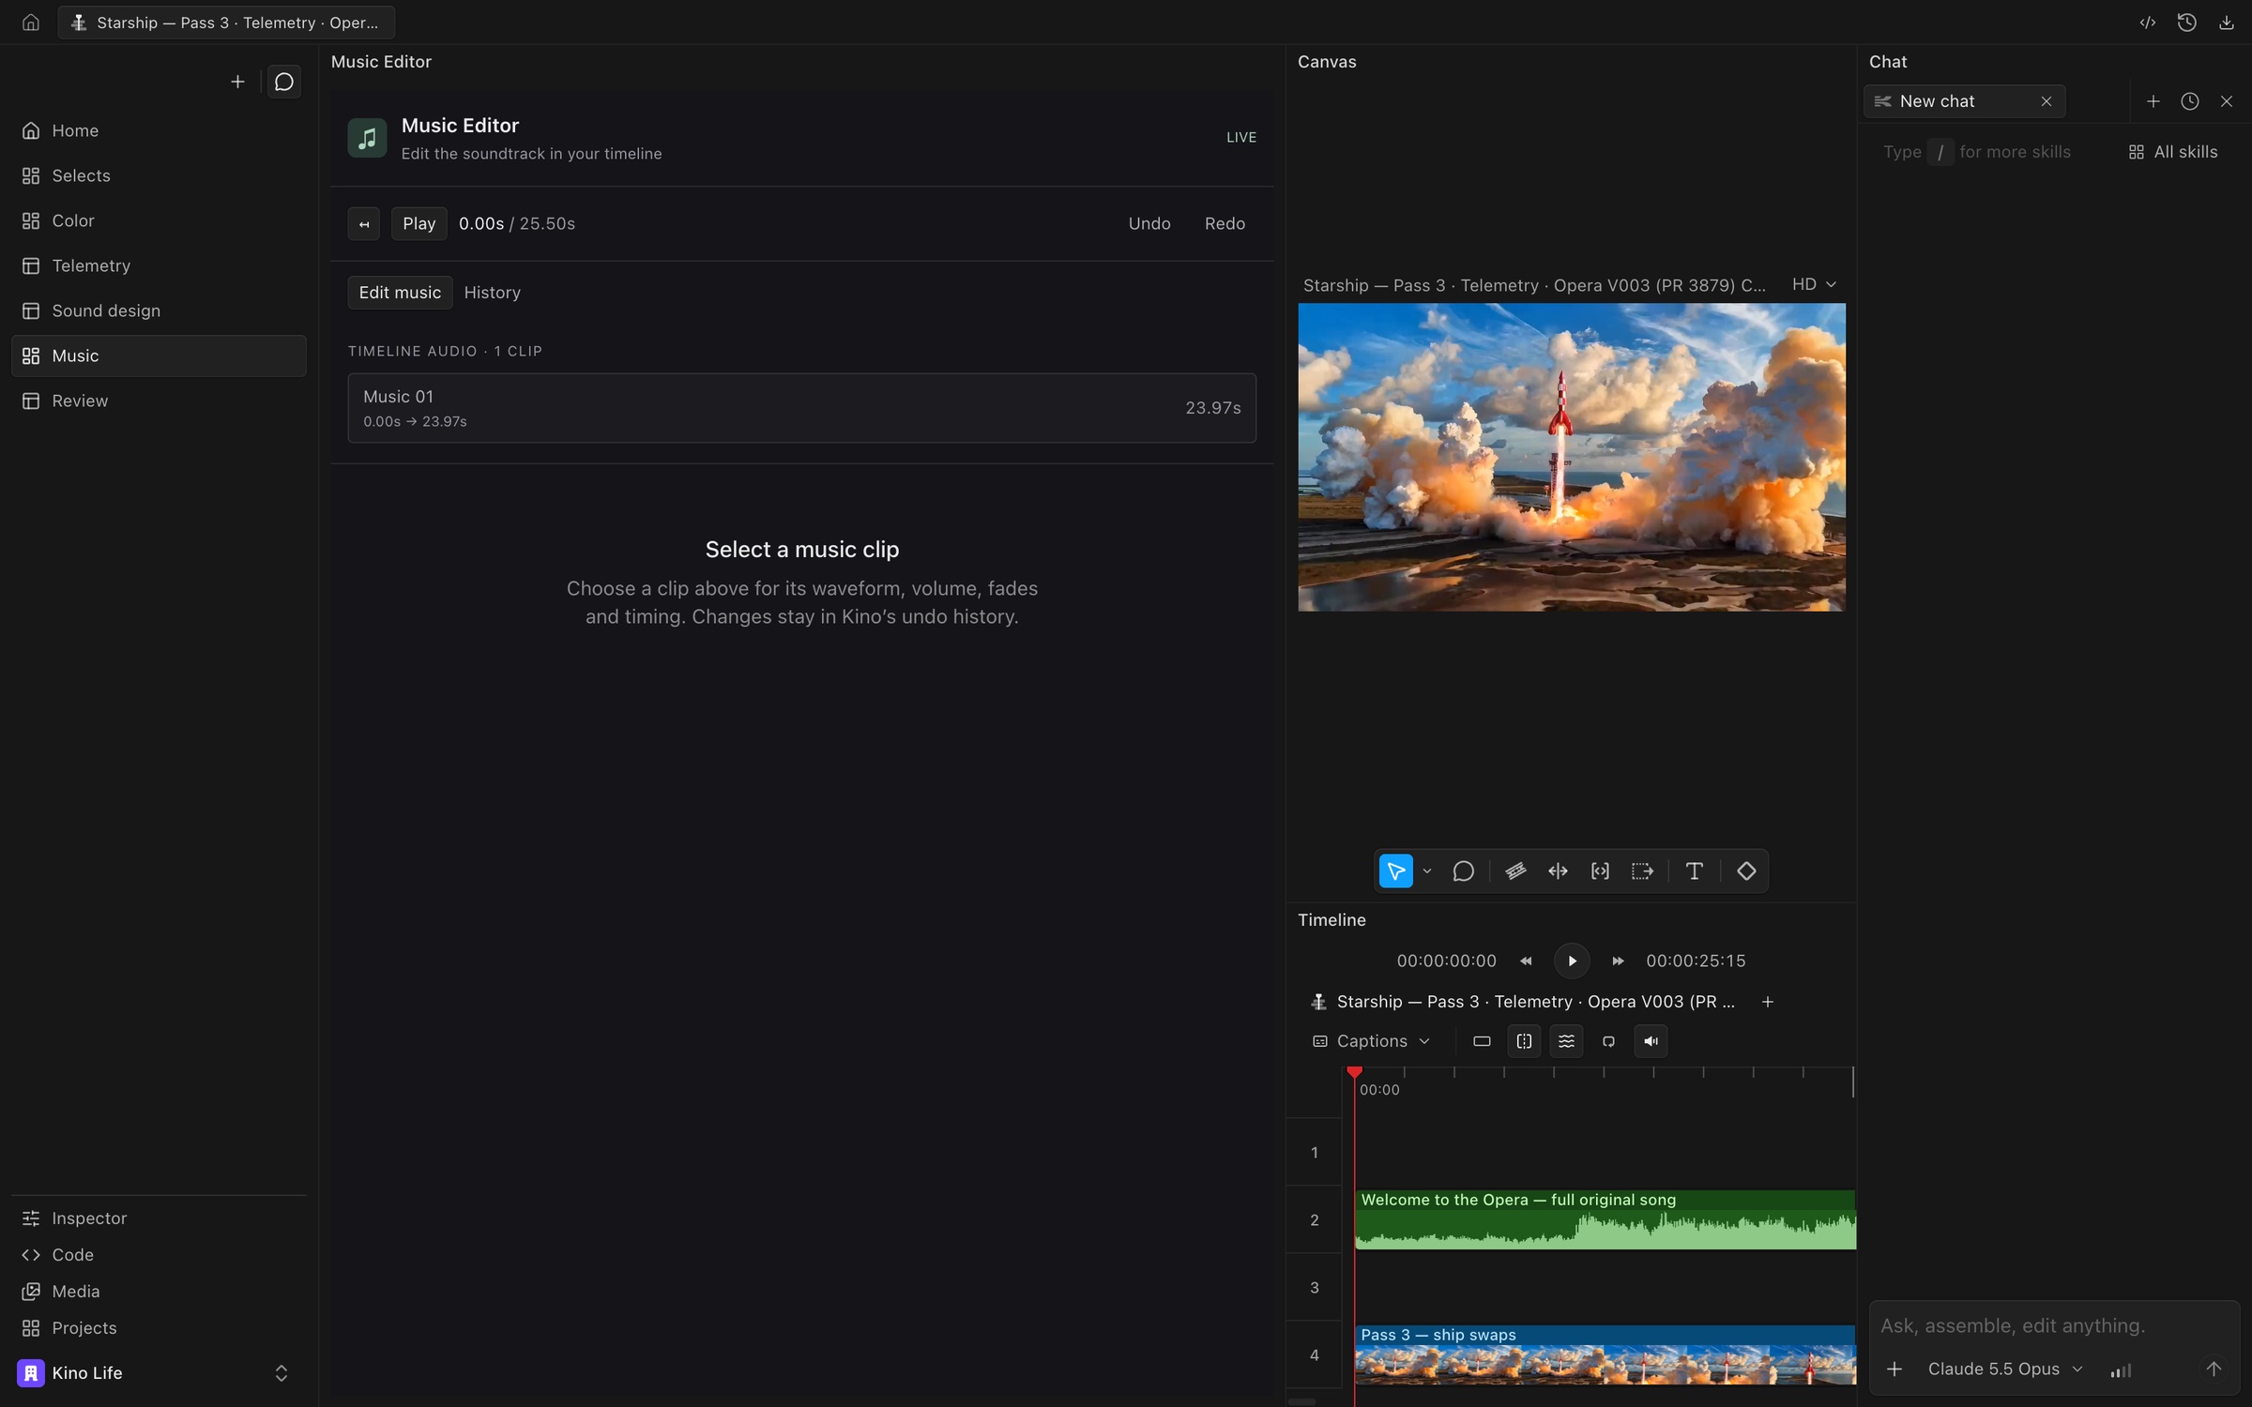Viewport: 2252px width, 1407px height.
Task: Open Projects in the sidebar
Action: pyautogui.click(x=159, y=1328)
